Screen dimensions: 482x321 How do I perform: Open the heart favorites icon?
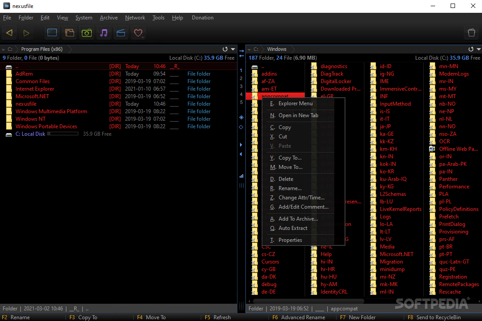point(138,33)
